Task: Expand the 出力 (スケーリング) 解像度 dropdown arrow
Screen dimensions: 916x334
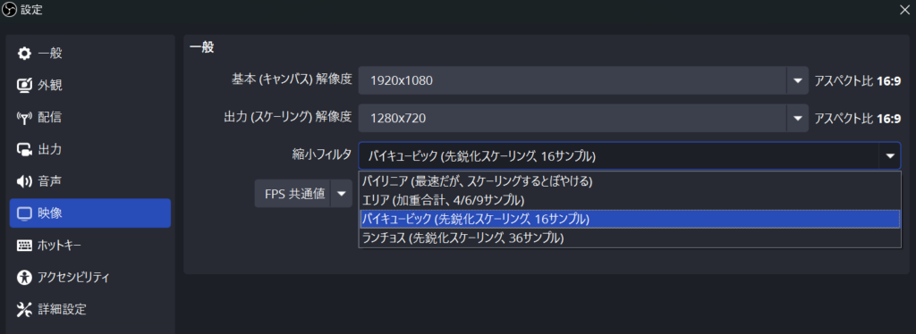Action: pos(797,118)
